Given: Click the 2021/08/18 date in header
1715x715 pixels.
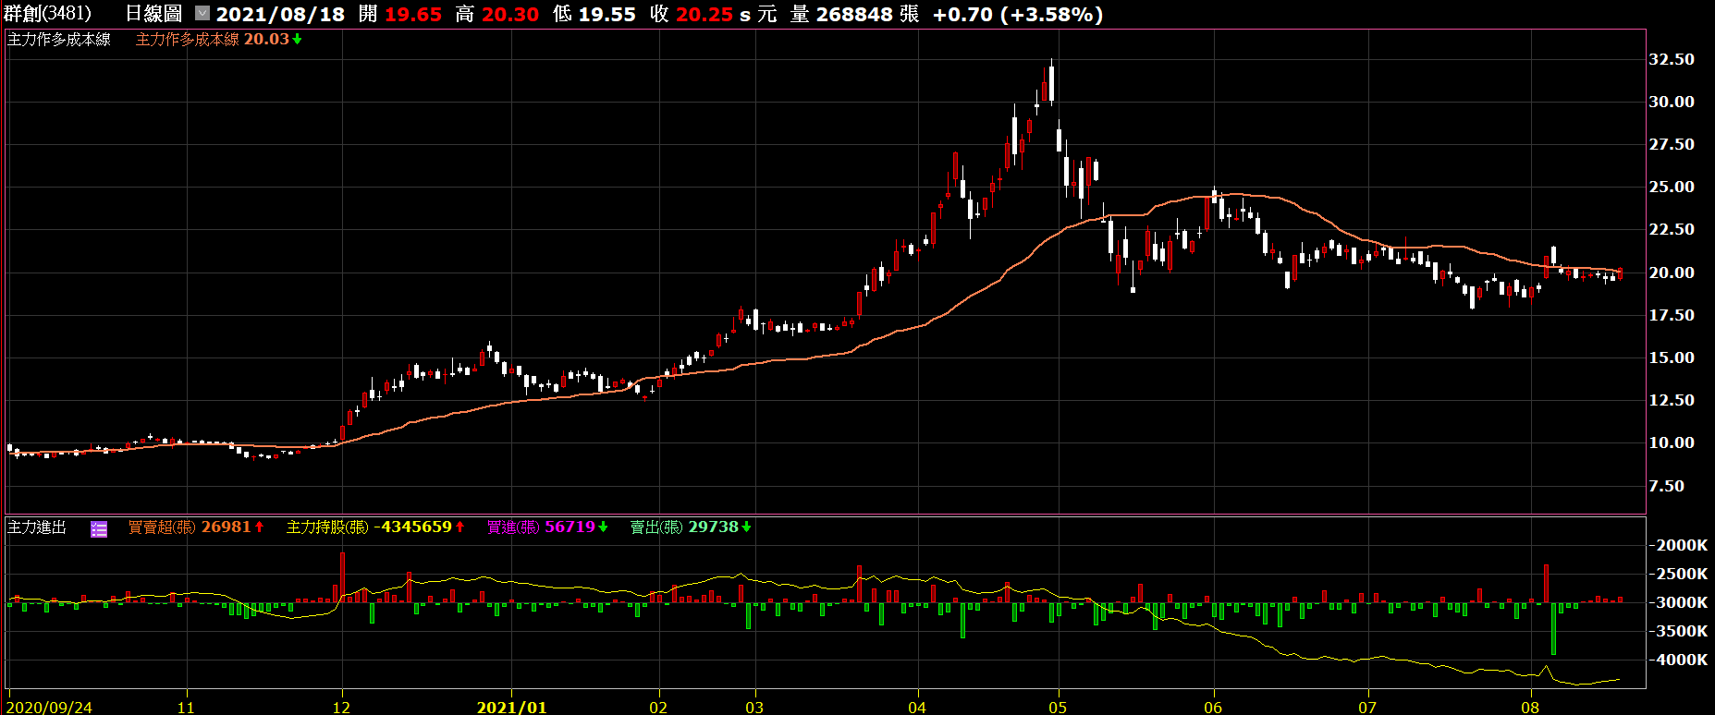Looking at the screenshot, I should (x=280, y=15).
